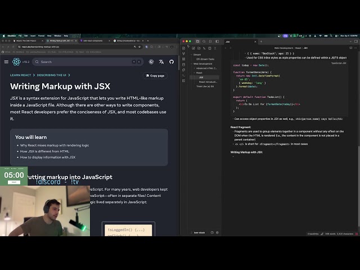Create a new note in Obsidian
The height and width of the screenshot is (270, 360).
[193, 48]
